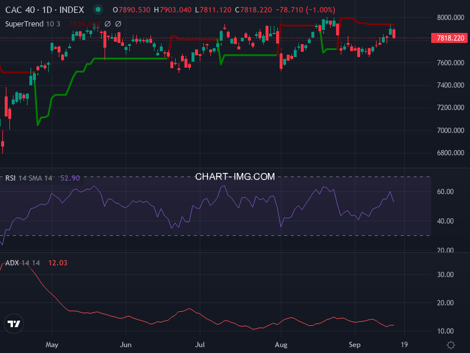The width and height of the screenshot is (470, 353).
Task: Click the green market status indicator
Action: pyautogui.click(x=98, y=10)
